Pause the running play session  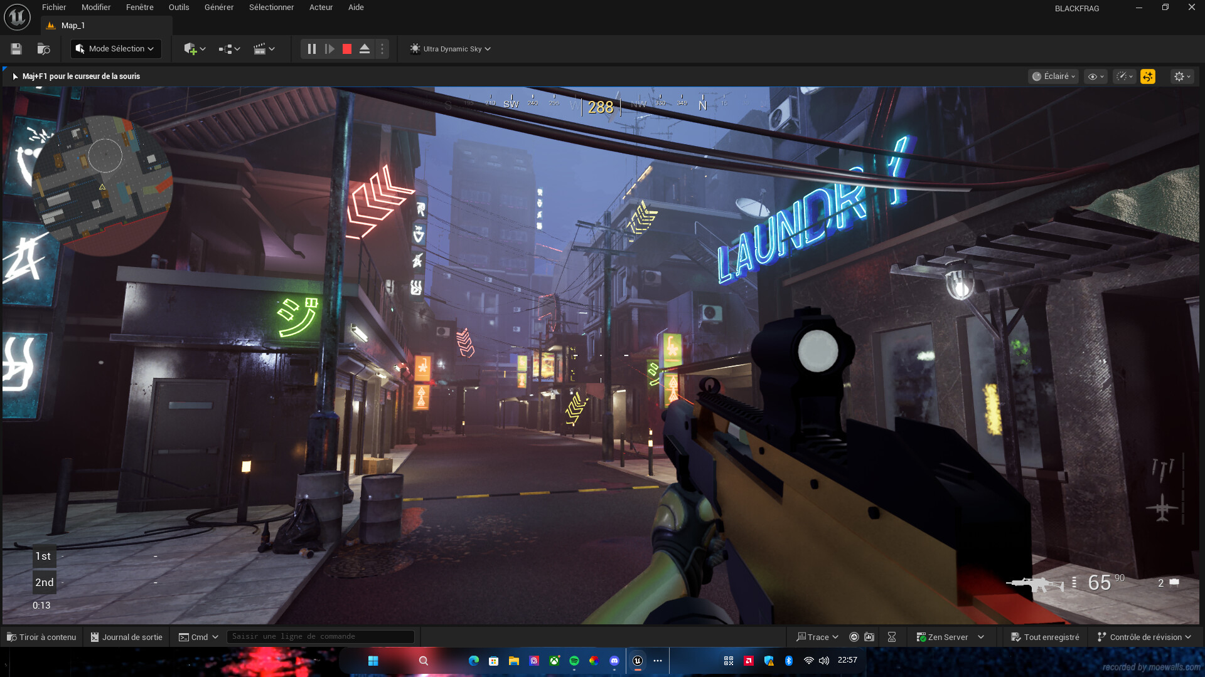(312, 48)
